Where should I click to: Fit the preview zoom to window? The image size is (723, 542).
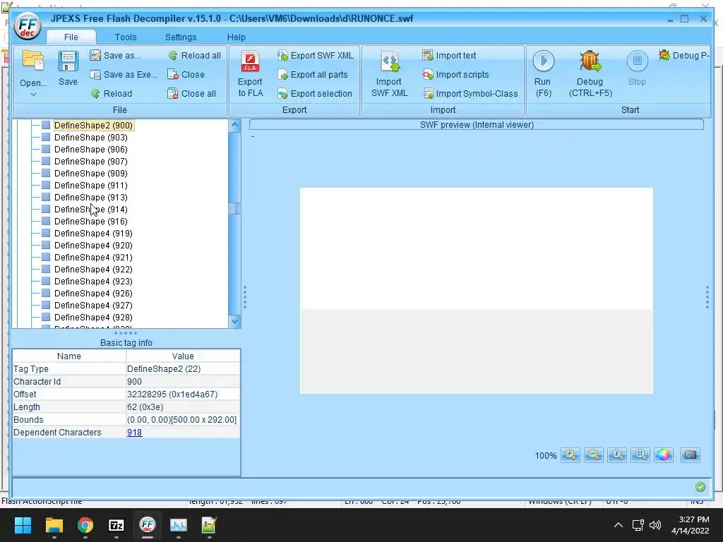point(640,455)
